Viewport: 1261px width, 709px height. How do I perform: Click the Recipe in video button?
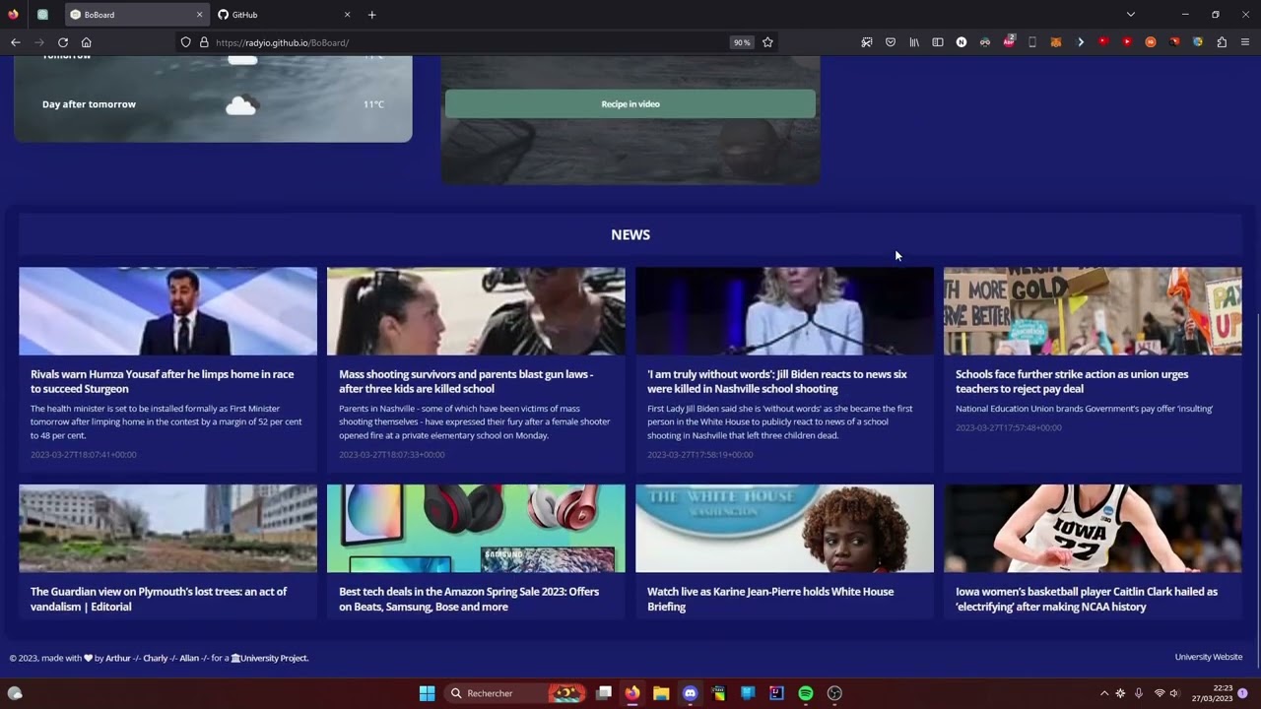pyautogui.click(x=630, y=103)
